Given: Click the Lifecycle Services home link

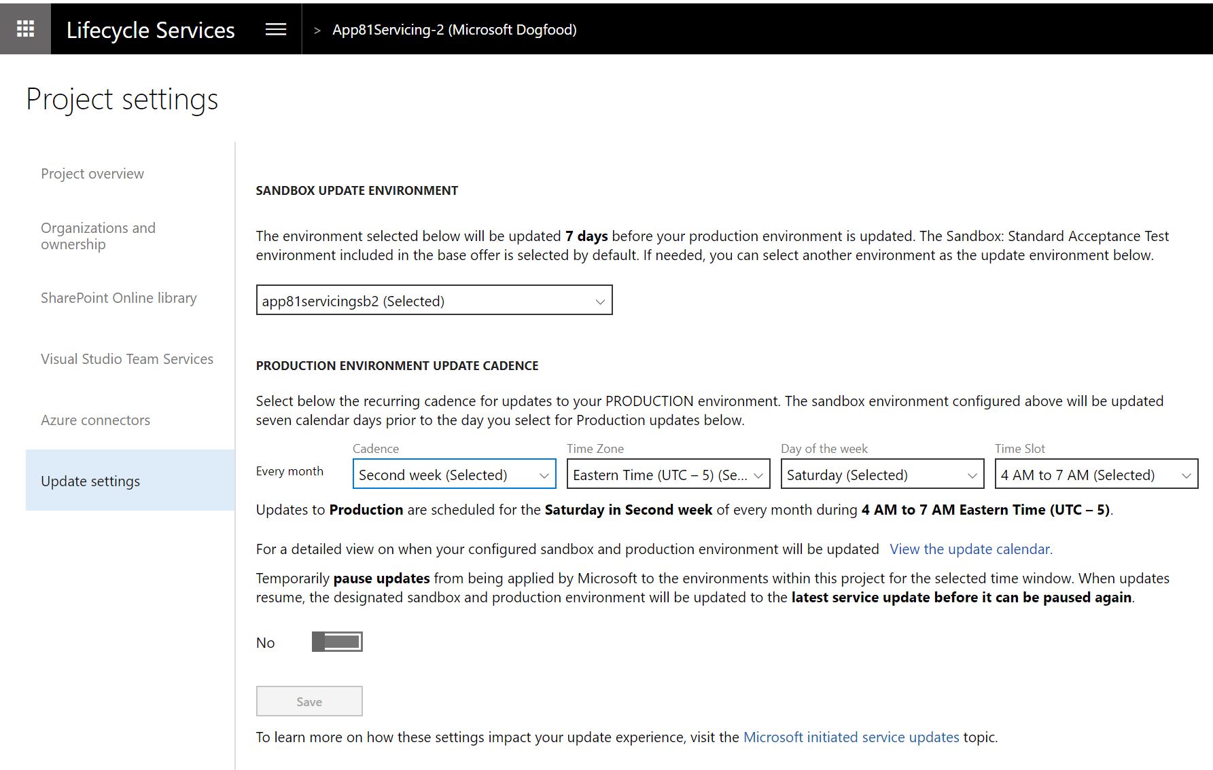Looking at the screenshot, I should tap(151, 29).
